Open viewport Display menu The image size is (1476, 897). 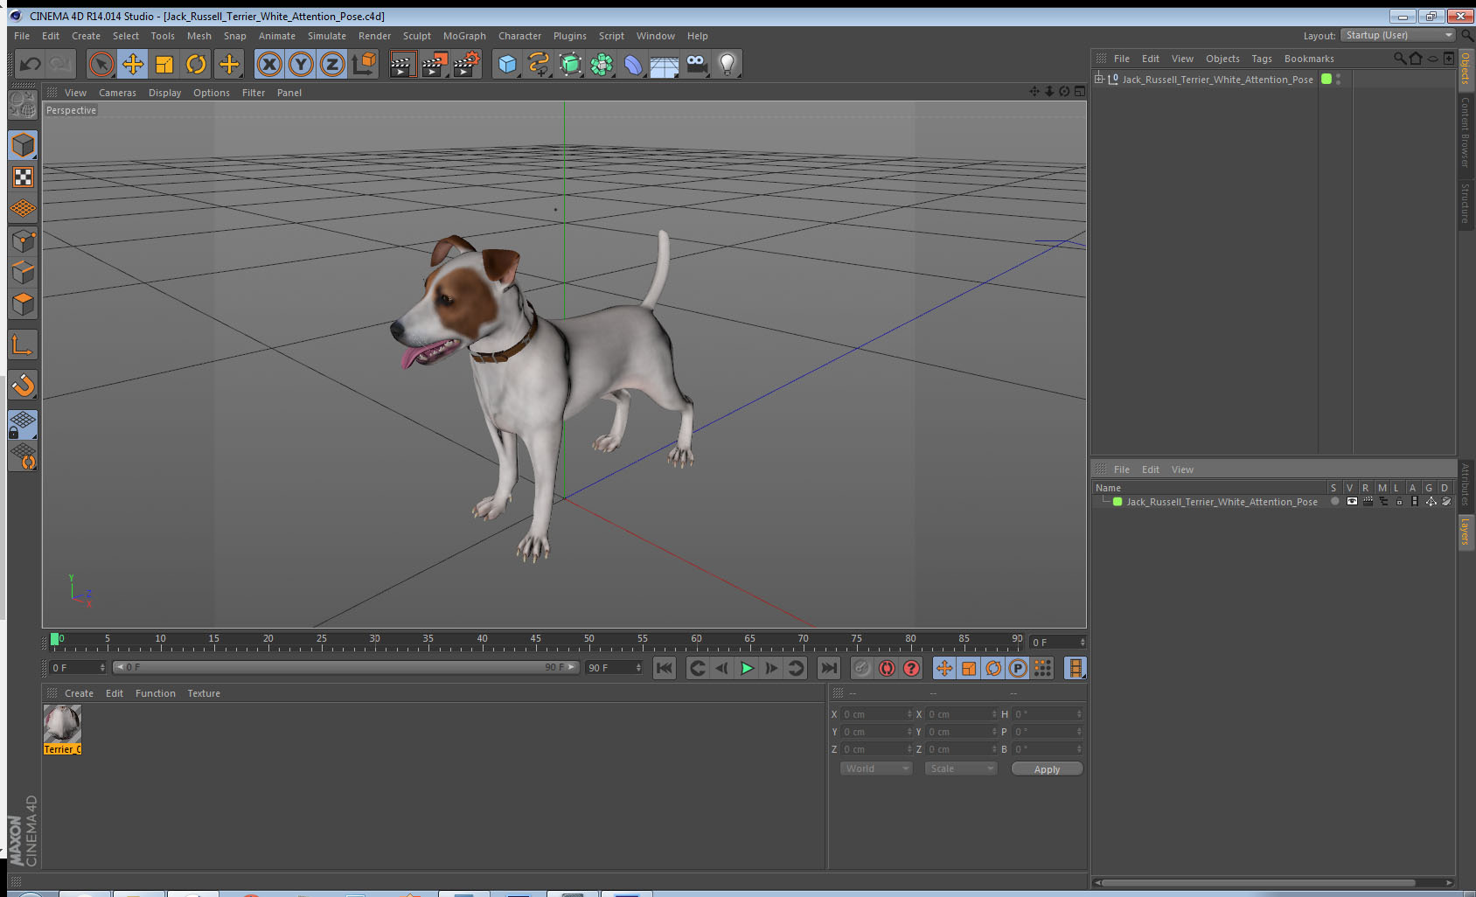(x=164, y=93)
